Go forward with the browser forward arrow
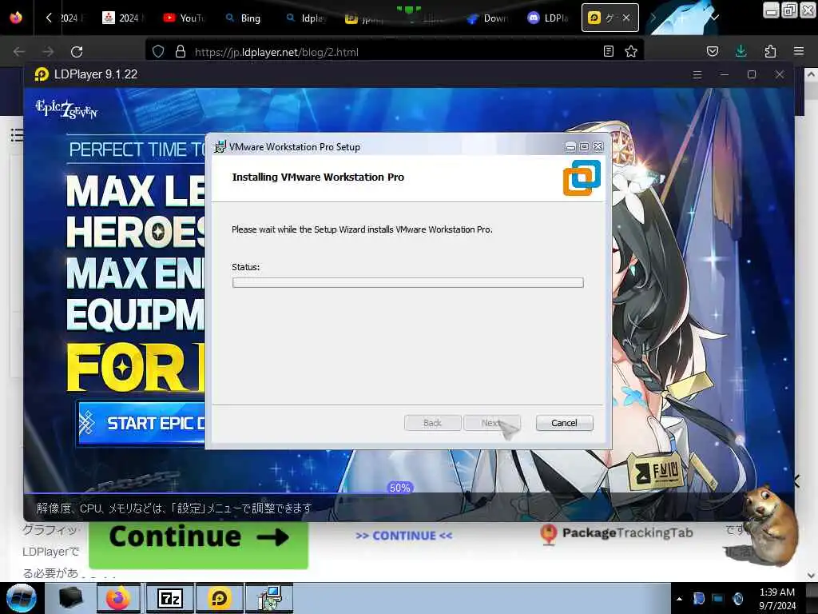The image size is (818, 614). point(48,51)
